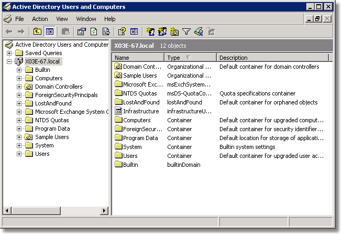
Task: Open the Window menu
Action: [x=86, y=19]
